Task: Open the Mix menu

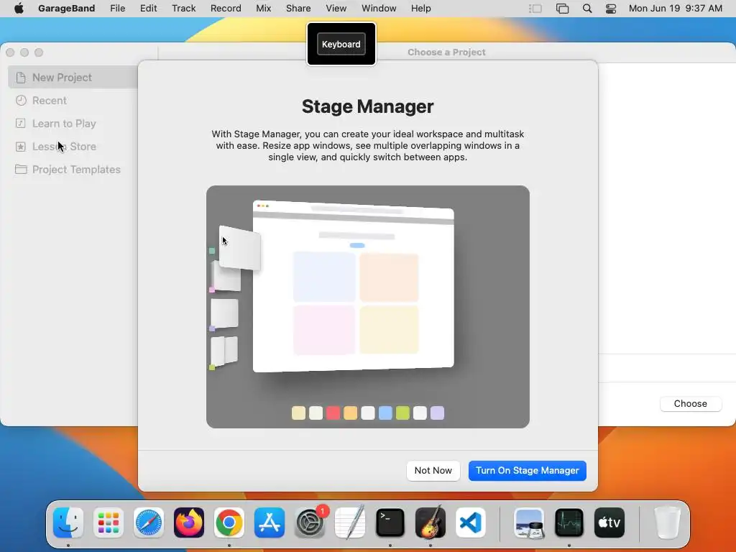Action: coord(263,9)
